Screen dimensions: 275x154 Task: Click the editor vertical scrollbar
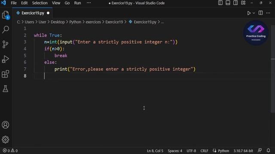[273, 69]
